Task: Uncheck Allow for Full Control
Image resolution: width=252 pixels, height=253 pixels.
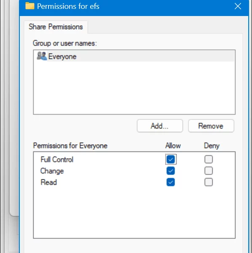Action: (171, 159)
